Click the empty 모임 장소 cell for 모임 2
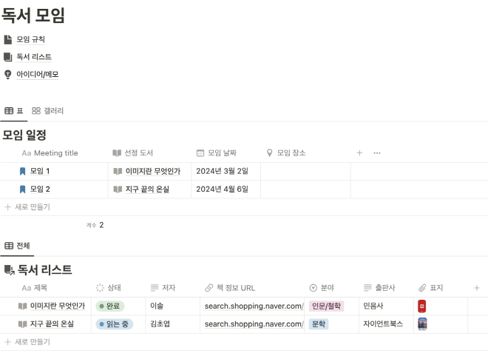Image resolution: width=488 pixels, height=356 pixels. [x=305, y=189]
